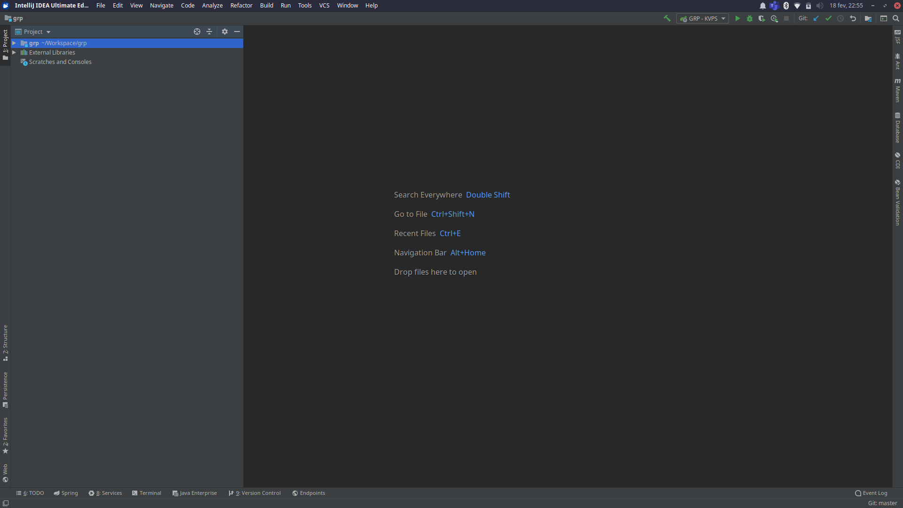Open the File menu
This screenshot has width=903, height=508.
coord(101,5)
